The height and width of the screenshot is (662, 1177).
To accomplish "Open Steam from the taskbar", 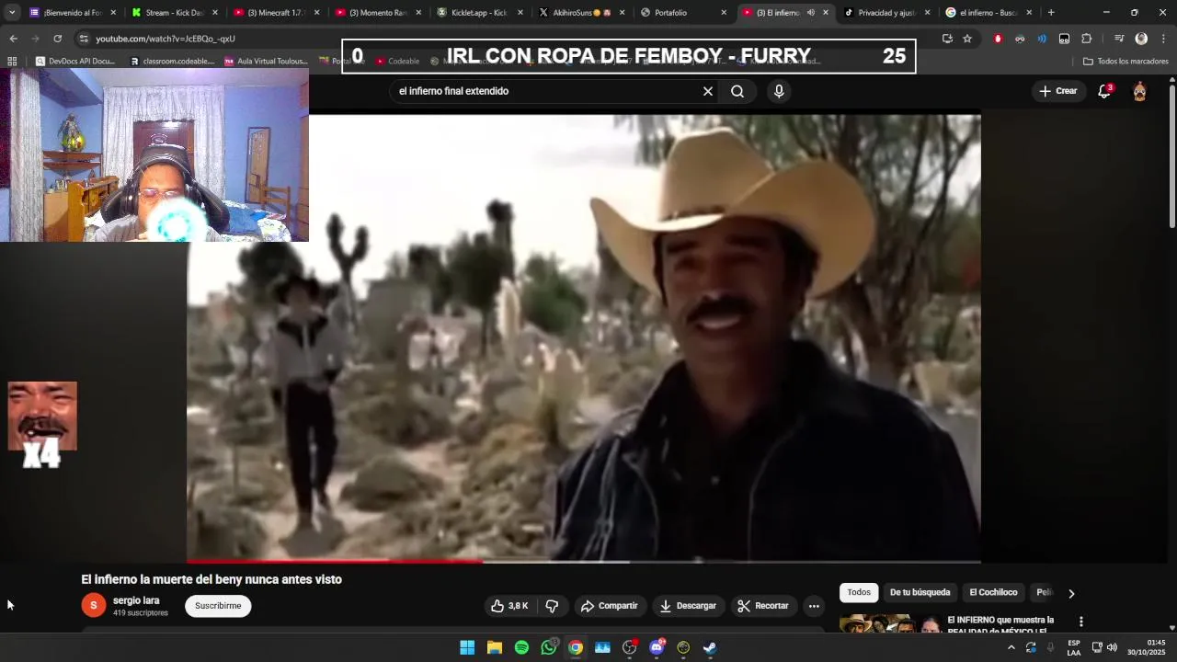I will coord(711,647).
